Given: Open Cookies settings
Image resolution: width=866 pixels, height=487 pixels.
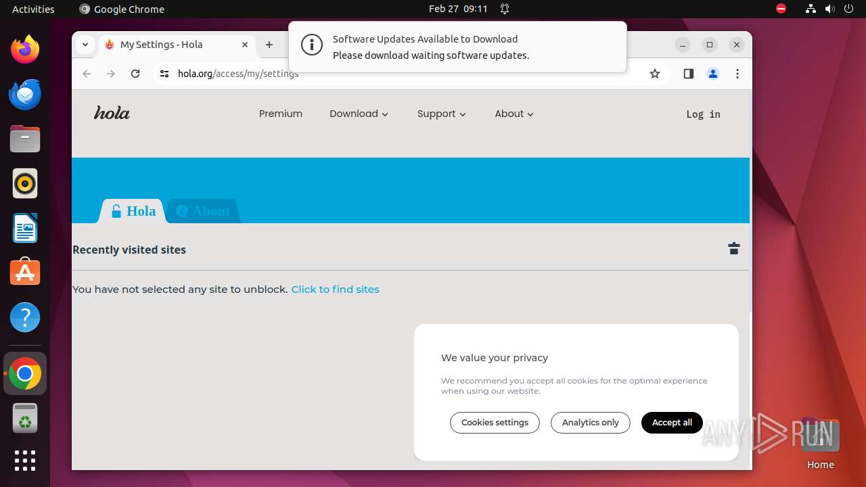Looking at the screenshot, I should 495,423.
